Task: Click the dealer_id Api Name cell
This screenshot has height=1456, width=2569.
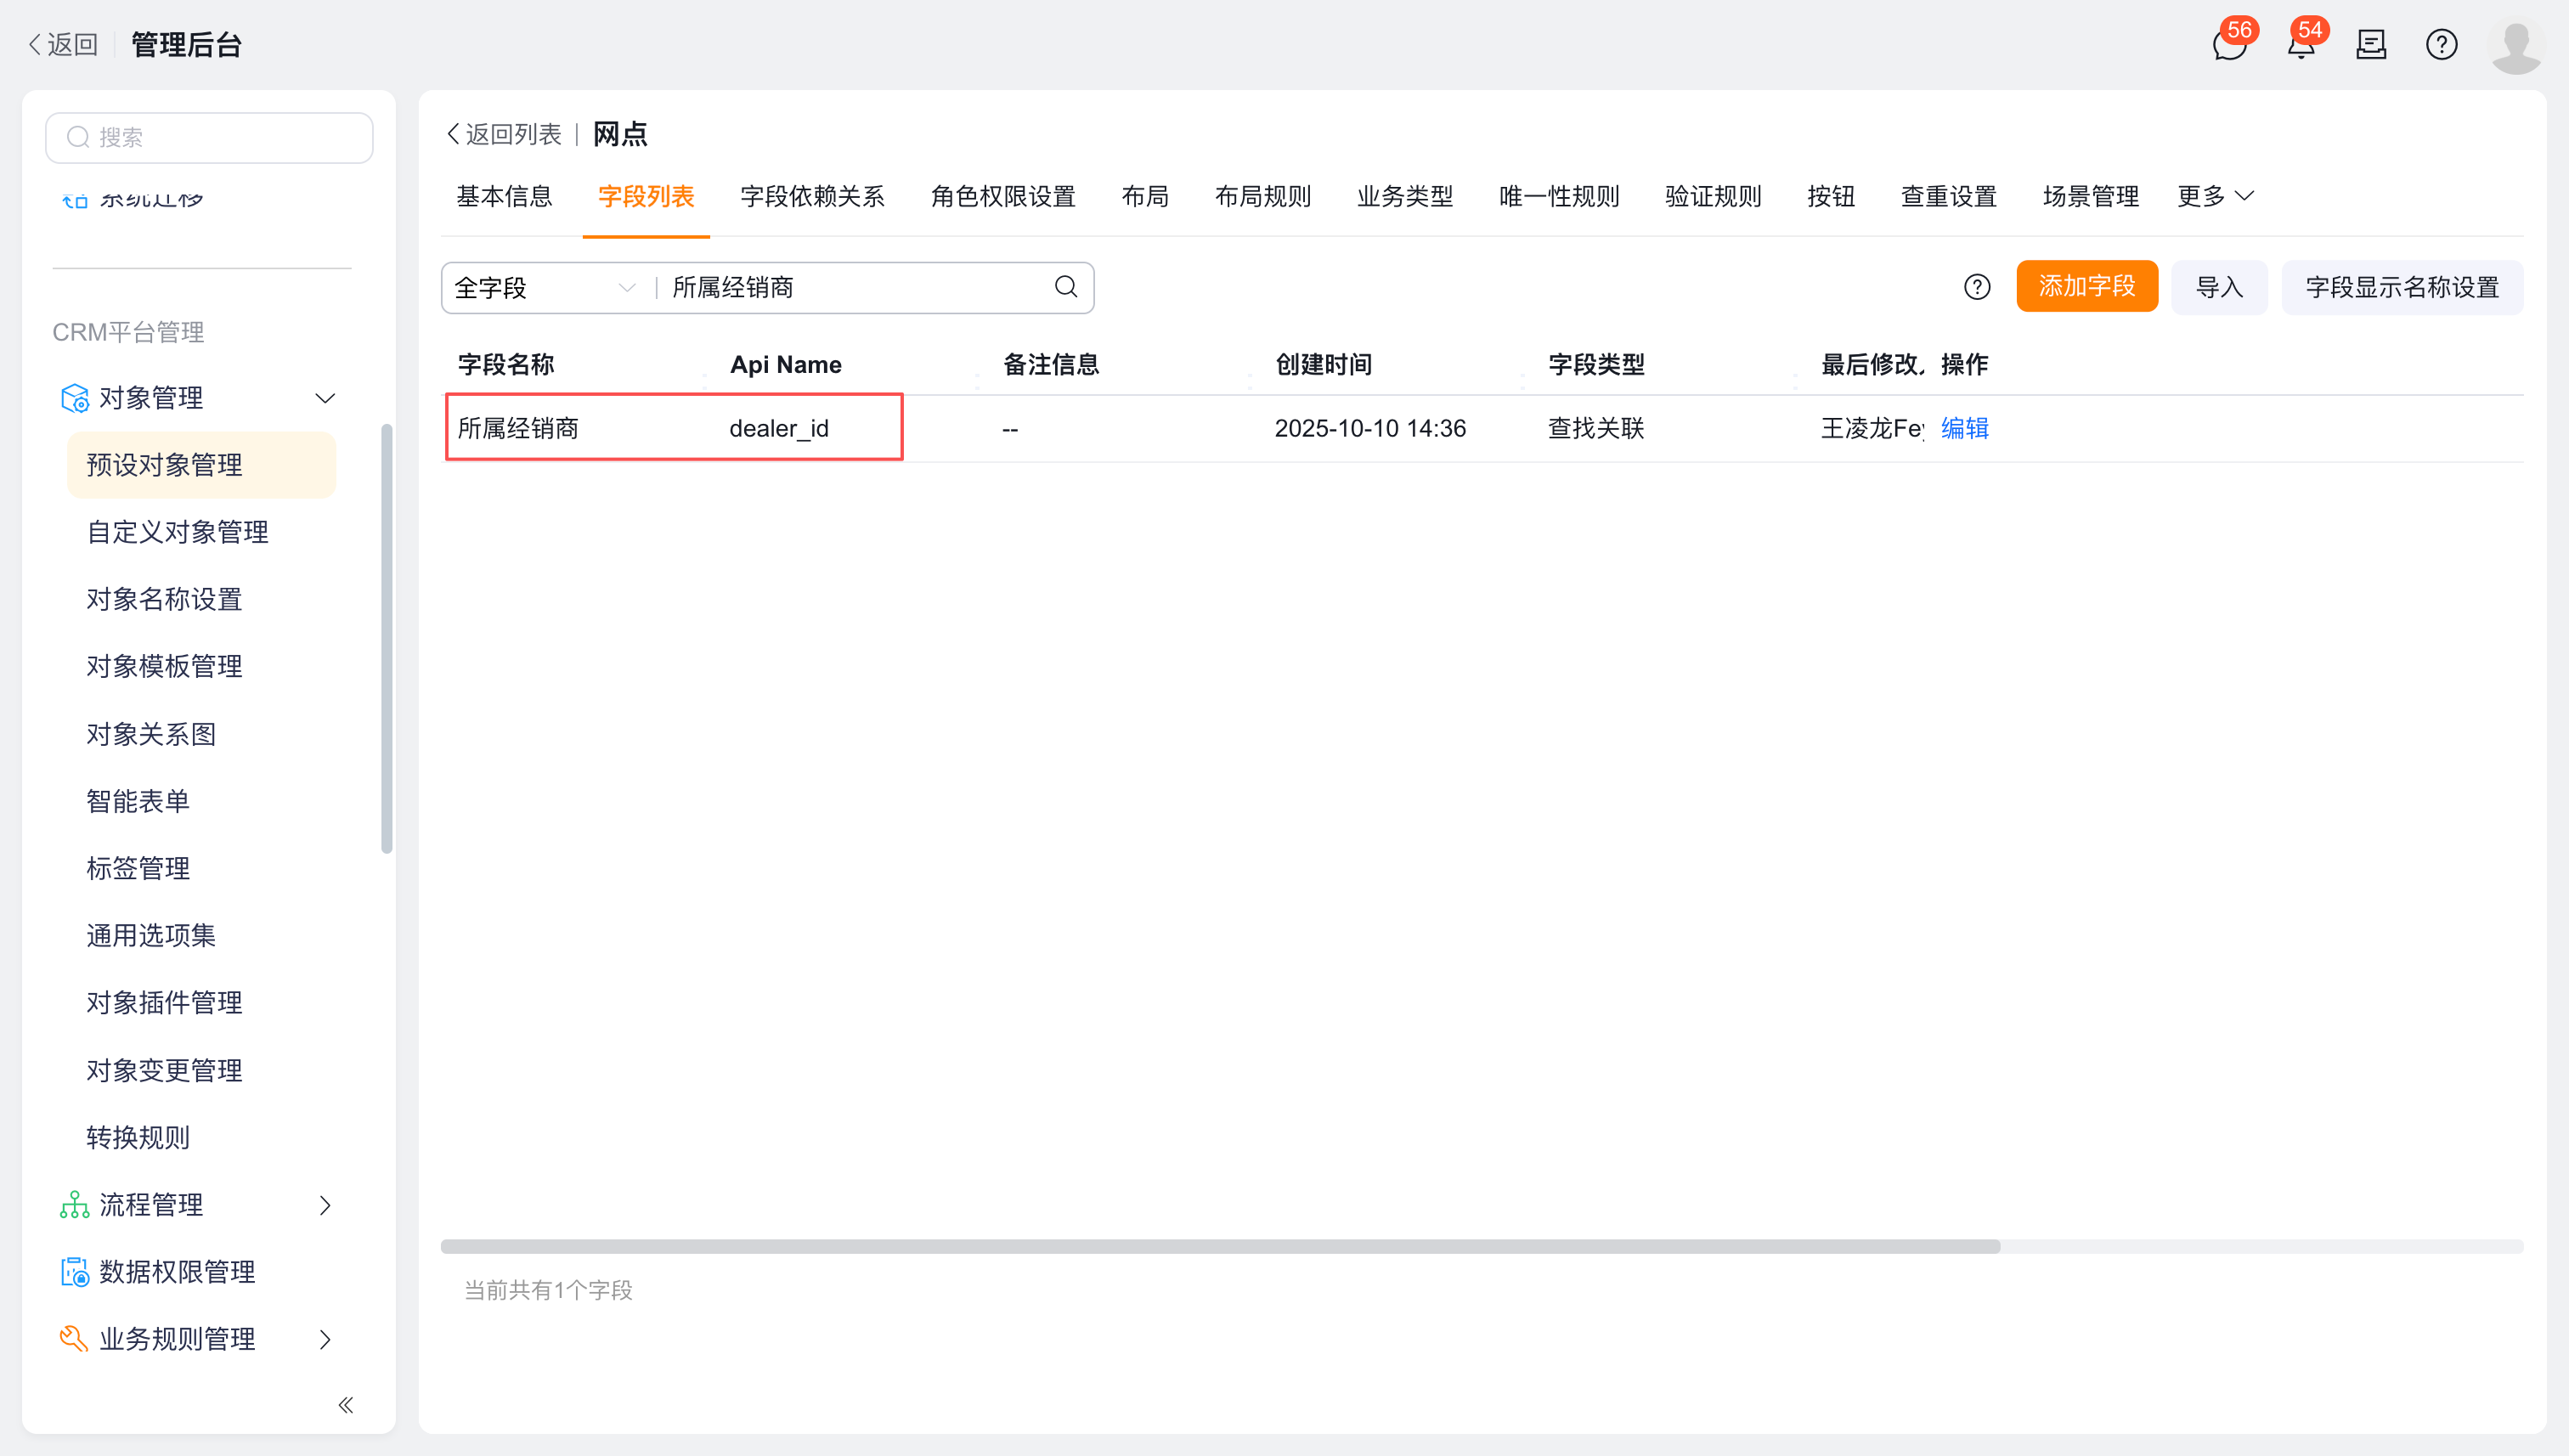Action: coord(779,429)
